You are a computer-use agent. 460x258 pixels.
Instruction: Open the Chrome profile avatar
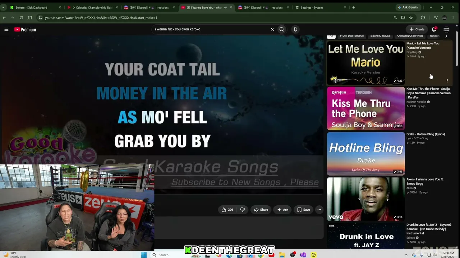point(445,18)
